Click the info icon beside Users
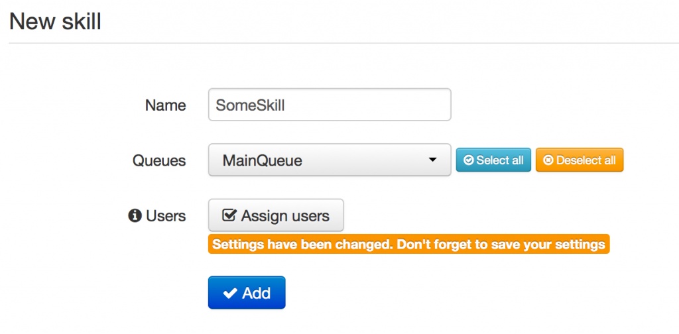Viewport: 679px width, 334px height. [135, 216]
